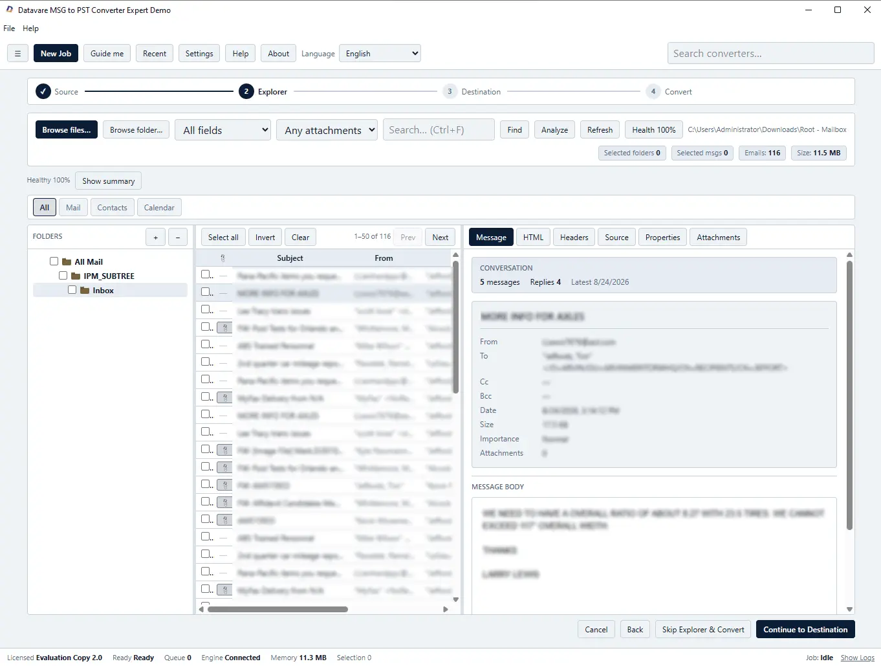Tick the Inbox folder checkbox
The width and height of the screenshot is (881, 666).
[72, 290]
